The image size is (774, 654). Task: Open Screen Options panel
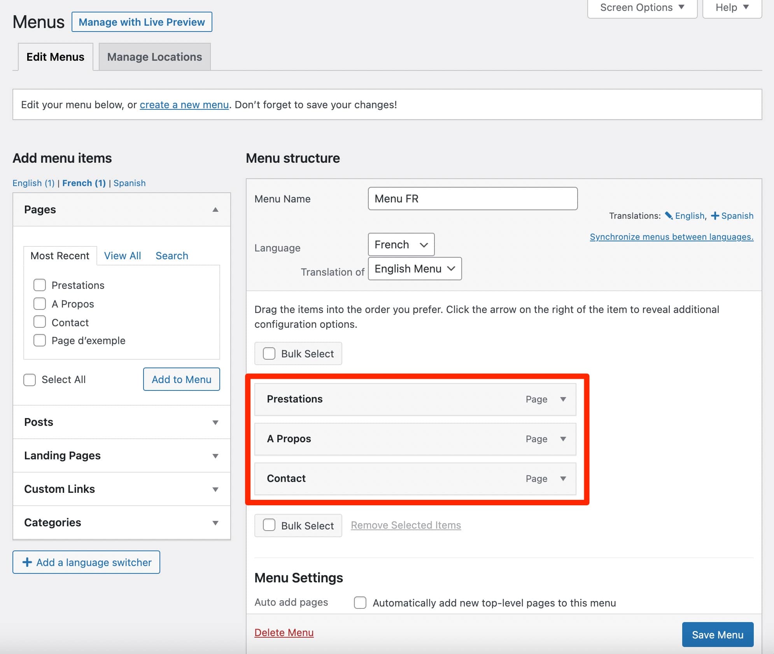pos(642,8)
